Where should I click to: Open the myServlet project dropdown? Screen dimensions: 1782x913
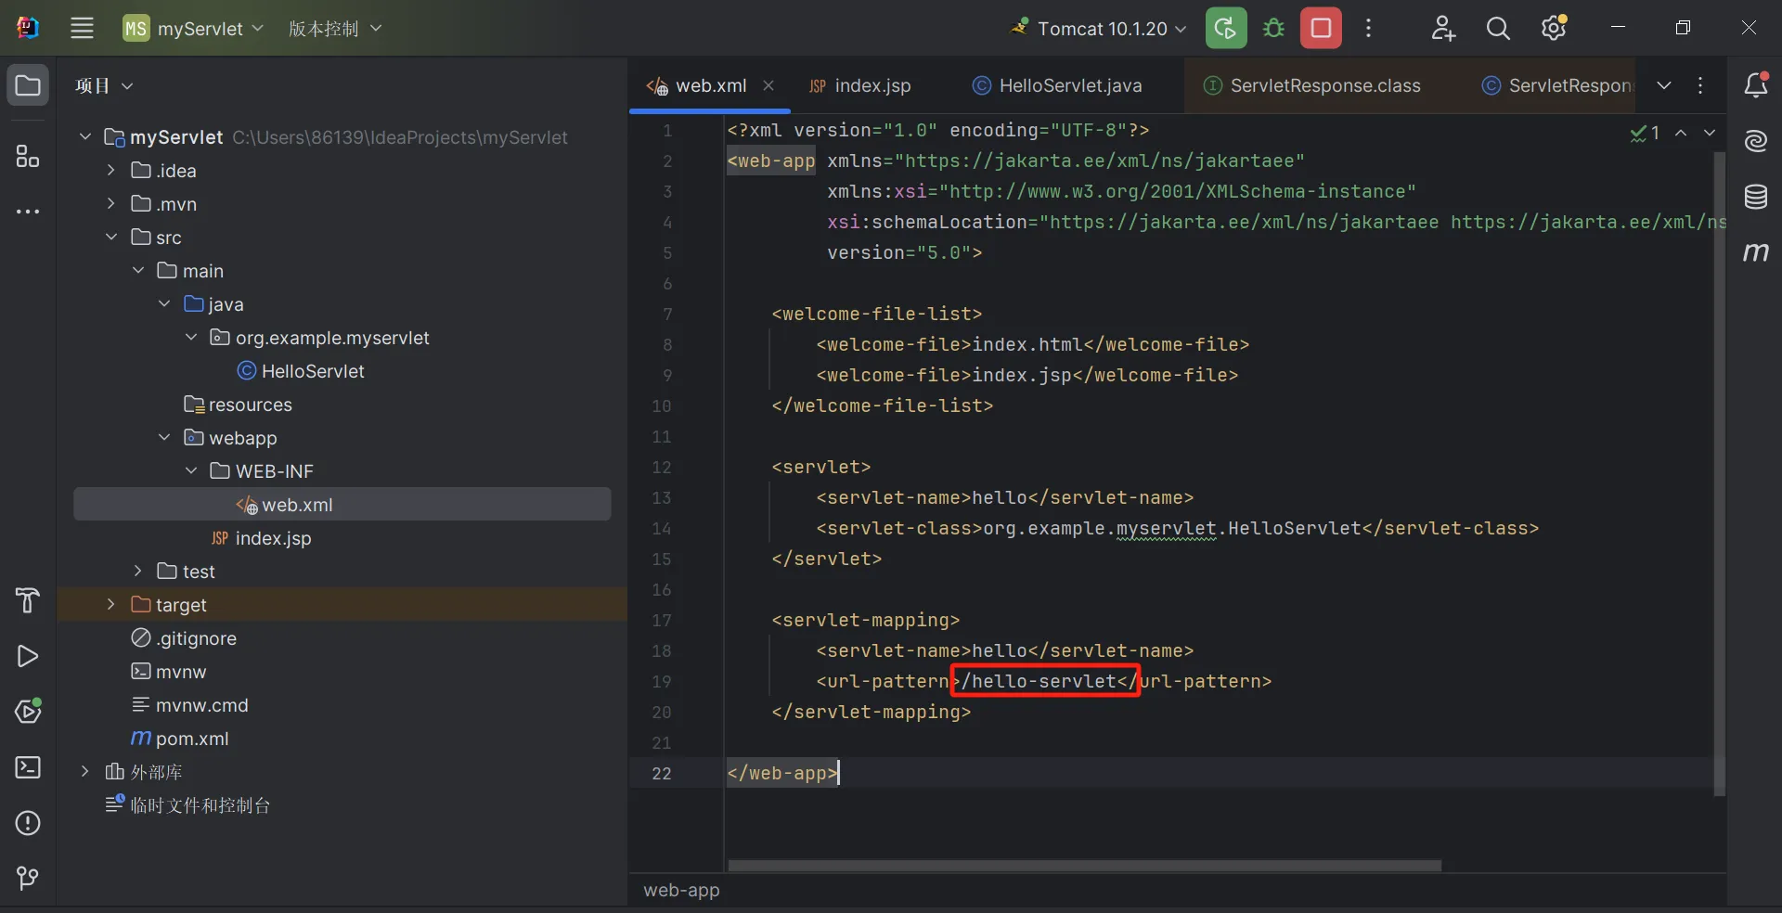(194, 28)
